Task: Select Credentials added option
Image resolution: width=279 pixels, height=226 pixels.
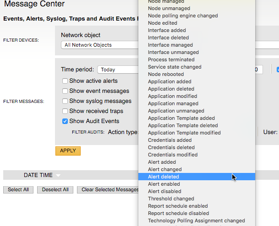Action: click(197, 140)
